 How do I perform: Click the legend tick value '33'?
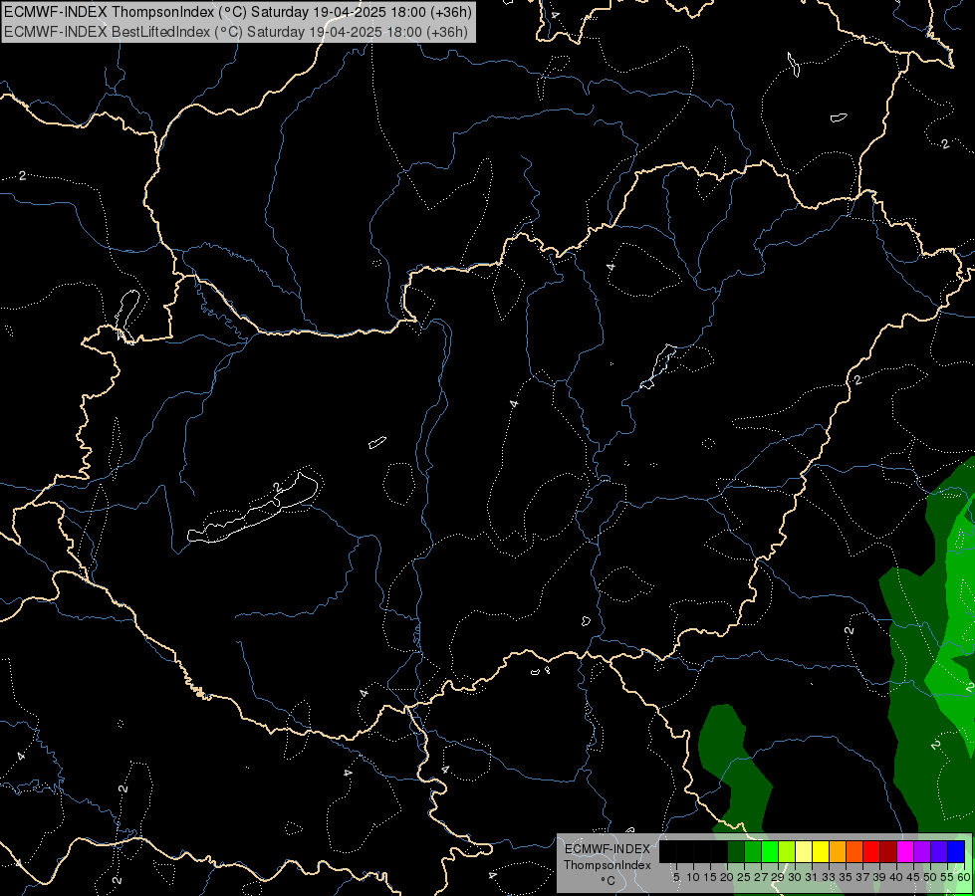tap(829, 877)
